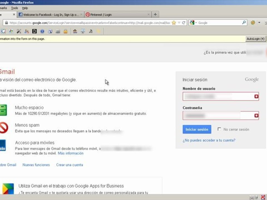The height and width of the screenshot is (200, 267).
Task: Open a new tab with plus button
Action: click(x=155, y=15)
